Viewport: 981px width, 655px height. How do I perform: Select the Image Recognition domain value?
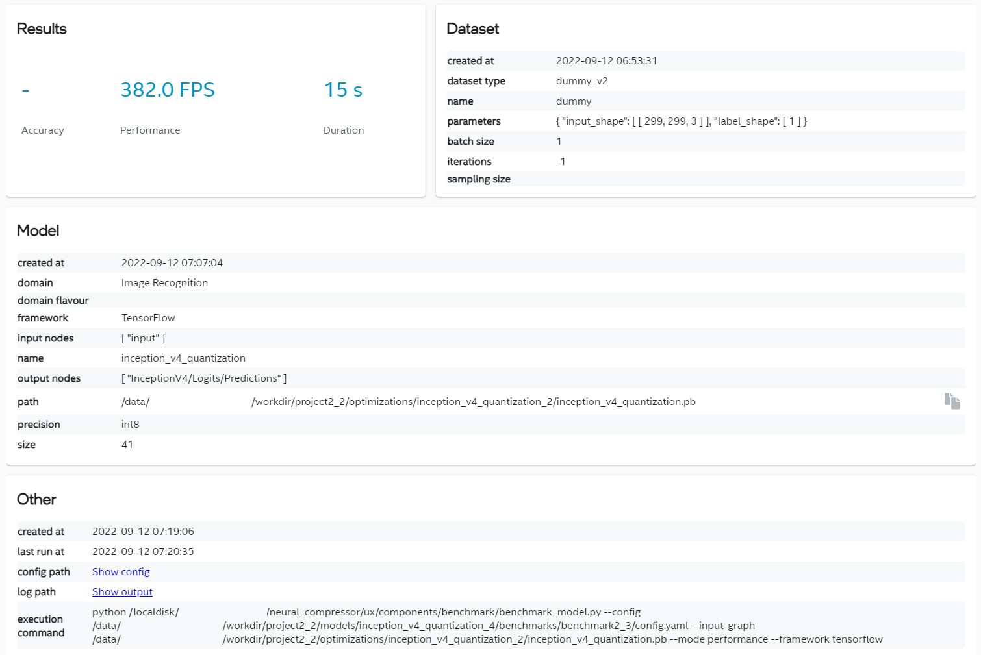[164, 282]
